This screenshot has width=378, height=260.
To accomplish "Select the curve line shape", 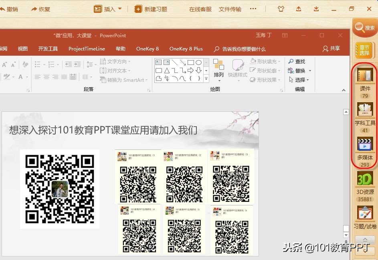I will pos(183,78).
